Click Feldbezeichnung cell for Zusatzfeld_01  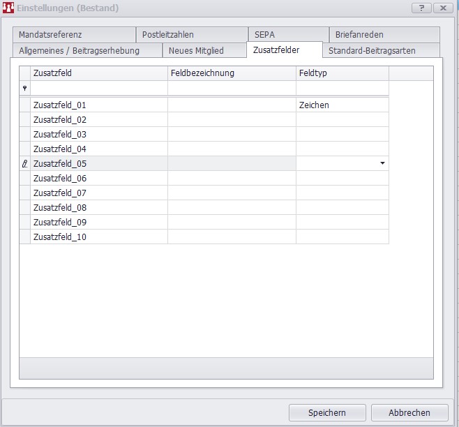232,105
